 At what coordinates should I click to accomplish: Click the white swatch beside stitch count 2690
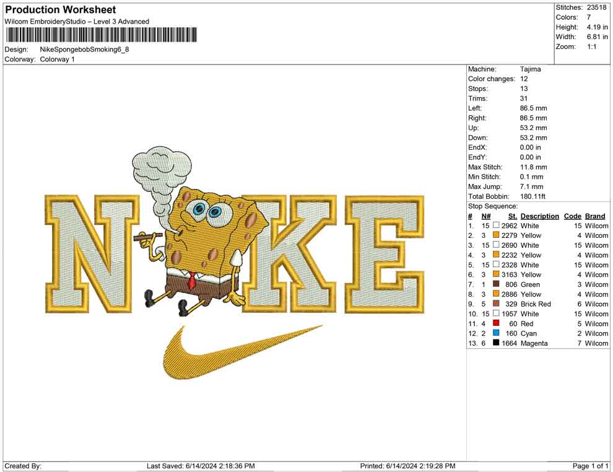[x=496, y=245]
